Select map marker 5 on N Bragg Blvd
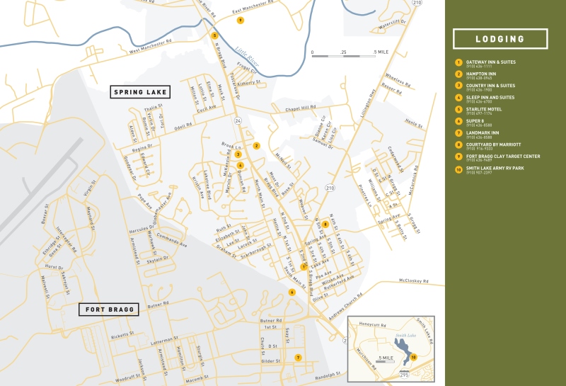 click(215, 35)
